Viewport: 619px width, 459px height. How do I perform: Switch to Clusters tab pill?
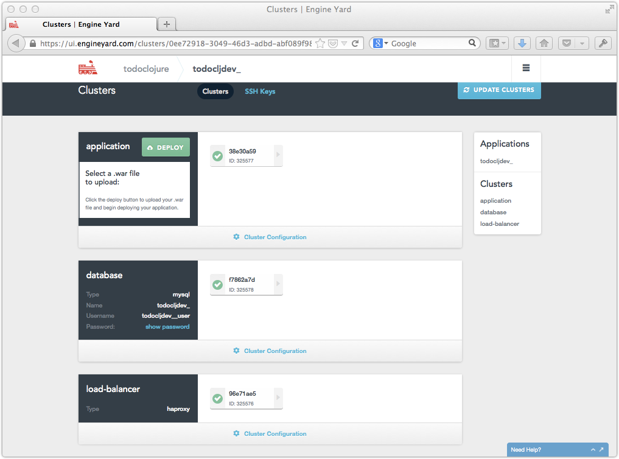[x=215, y=91]
